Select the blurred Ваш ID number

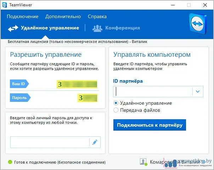[77, 84]
